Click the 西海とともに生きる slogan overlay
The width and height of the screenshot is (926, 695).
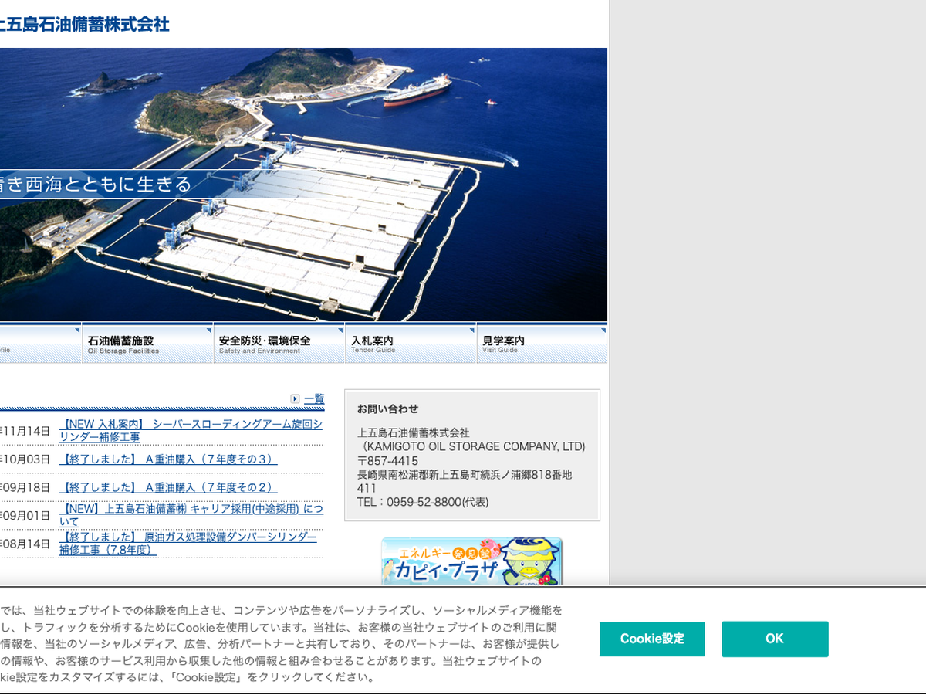[96, 185]
